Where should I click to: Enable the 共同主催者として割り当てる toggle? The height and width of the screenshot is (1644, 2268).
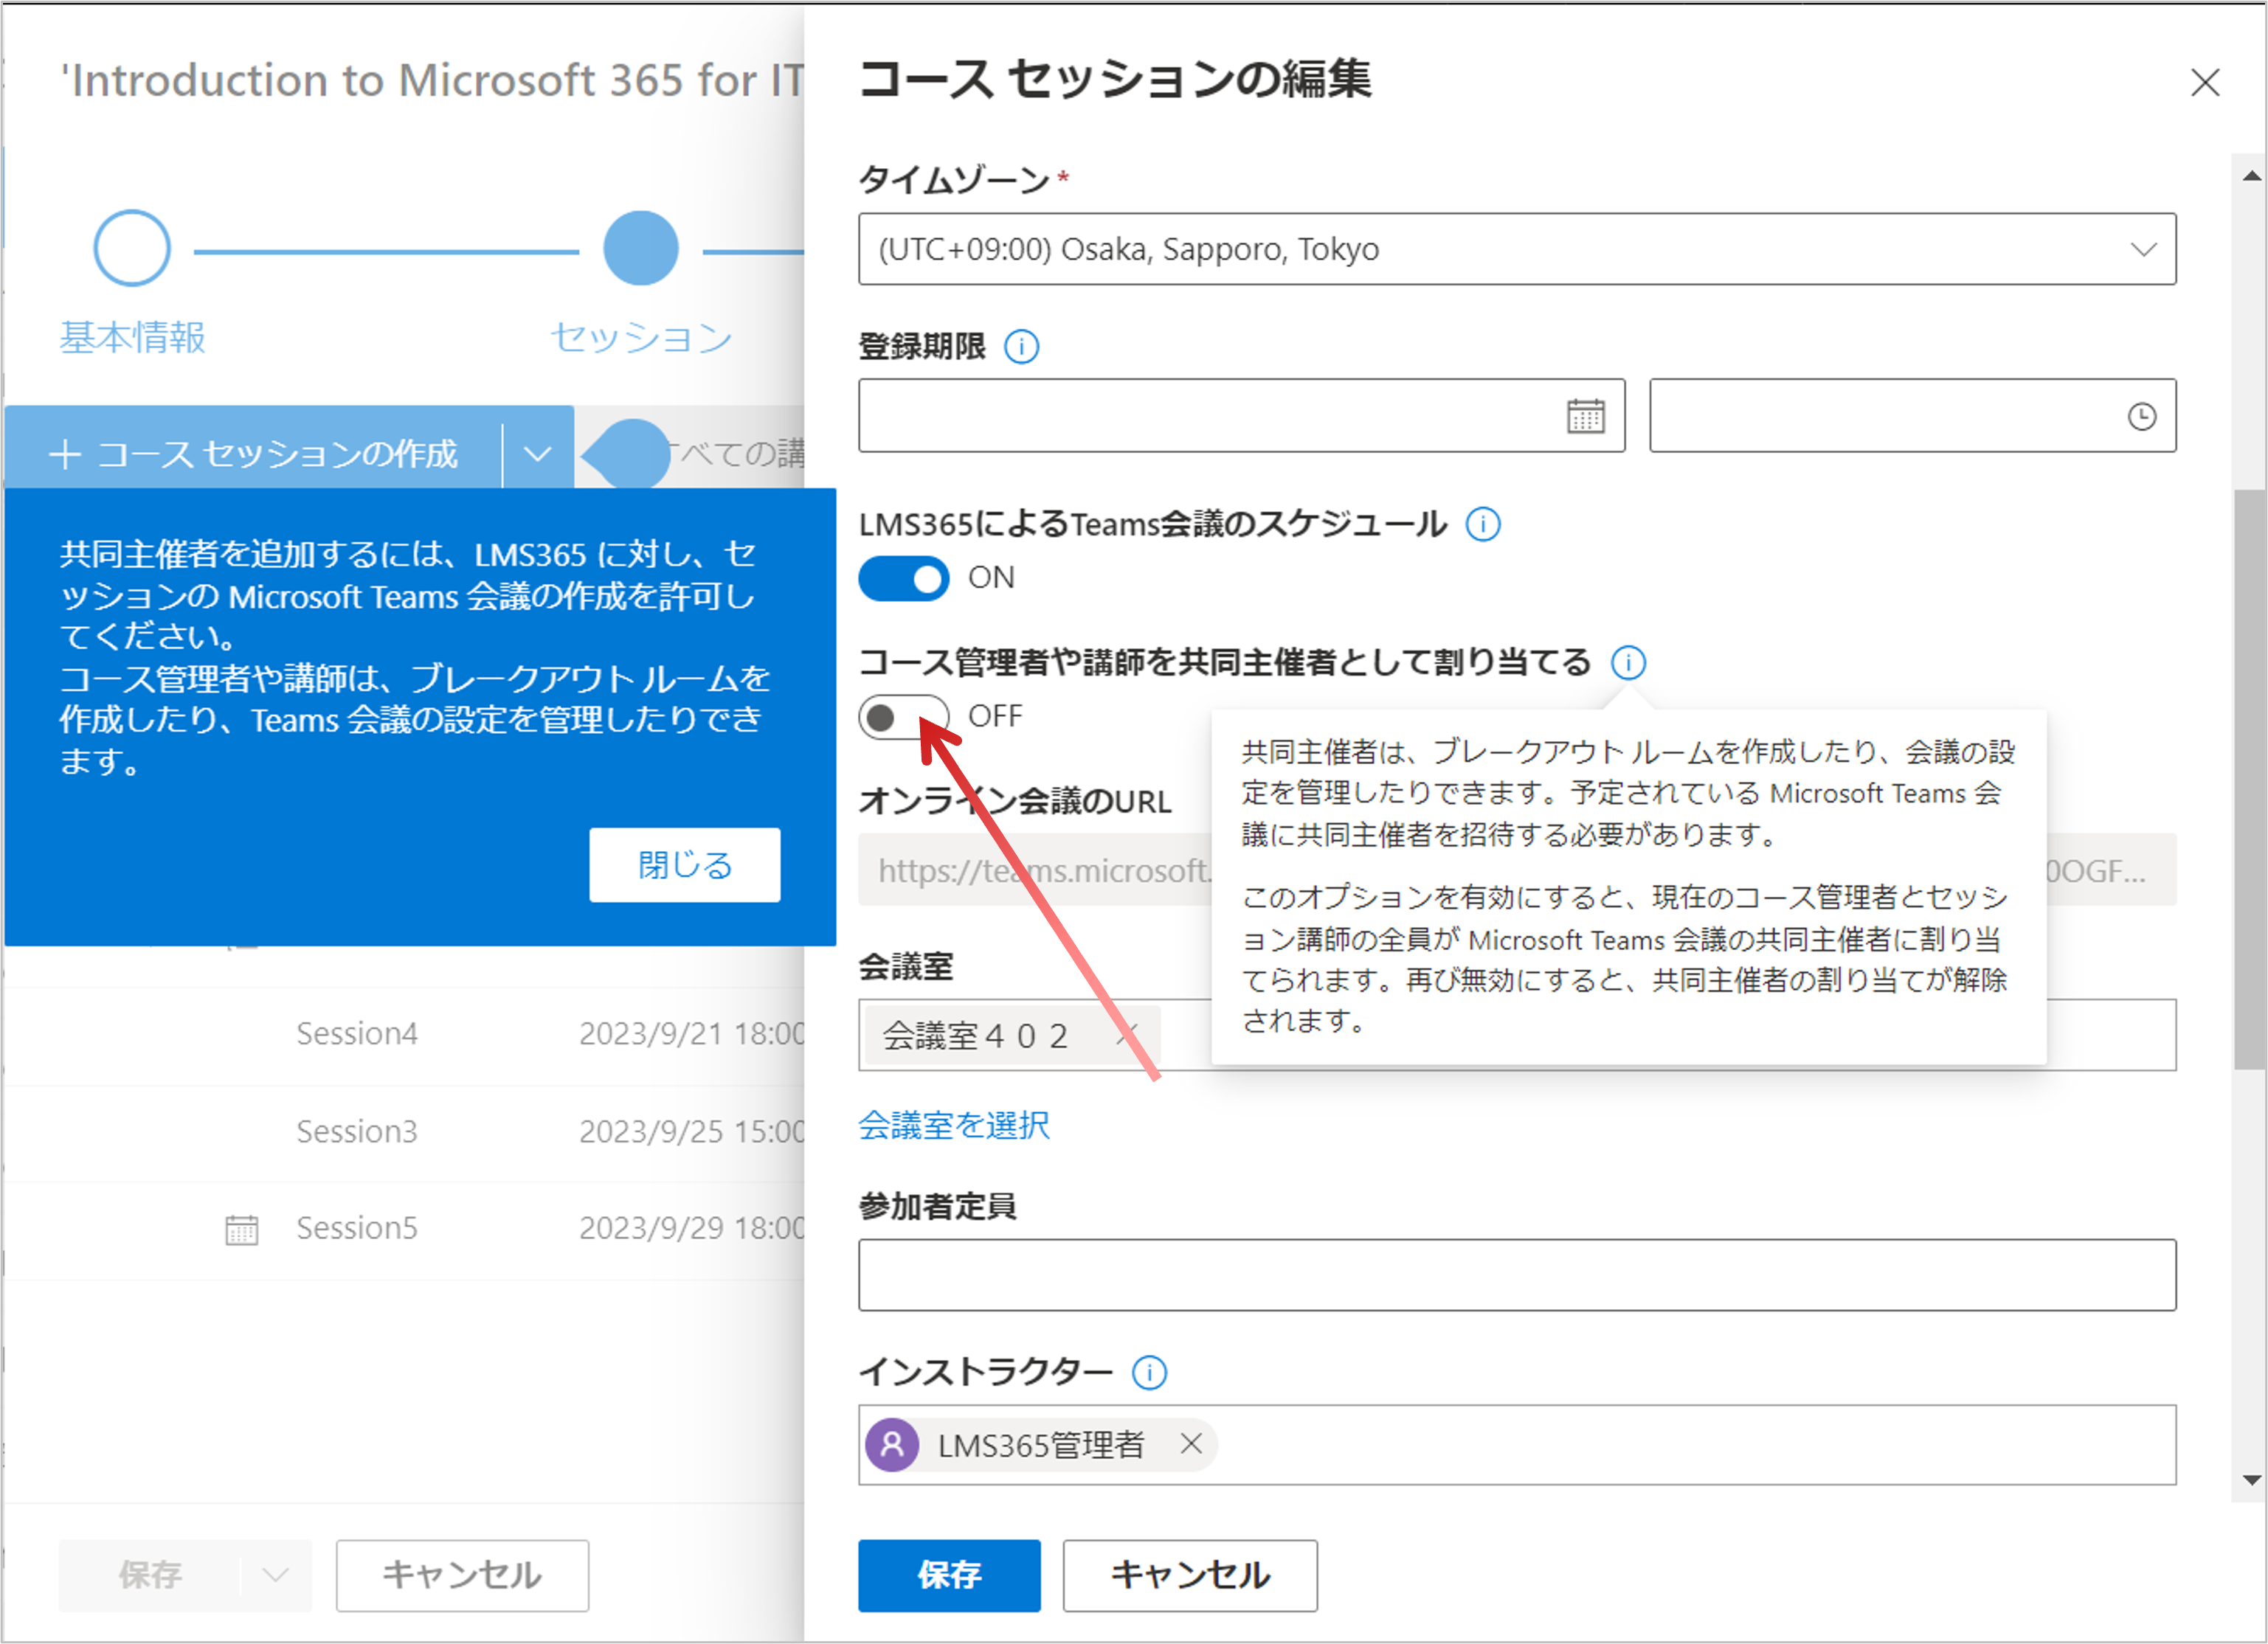point(904,717)
